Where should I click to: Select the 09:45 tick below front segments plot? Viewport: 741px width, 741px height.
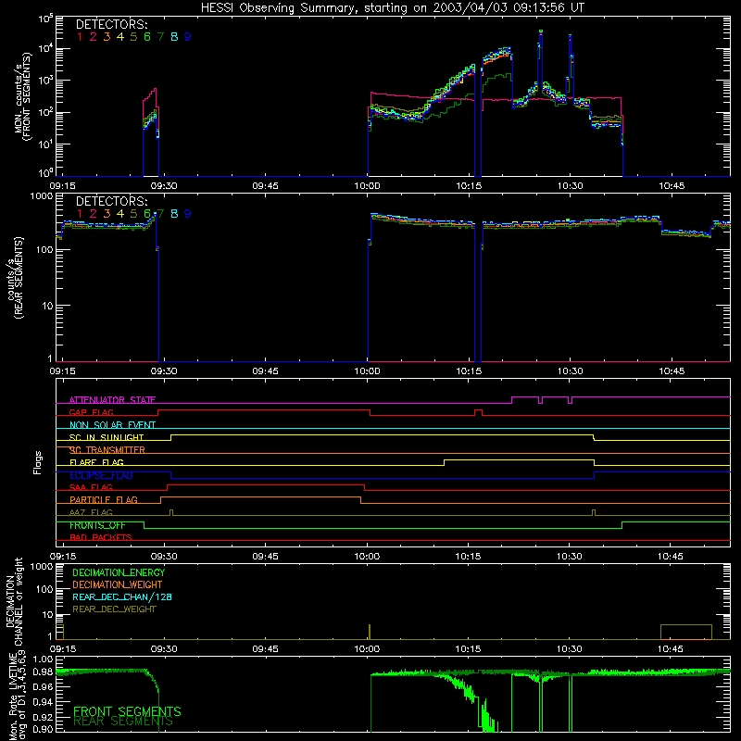(266, 186)
